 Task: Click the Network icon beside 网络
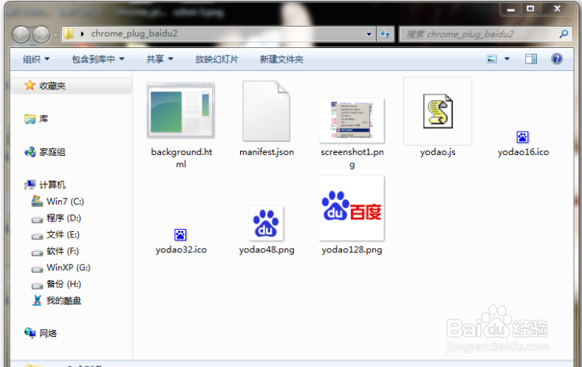(30, 333)
